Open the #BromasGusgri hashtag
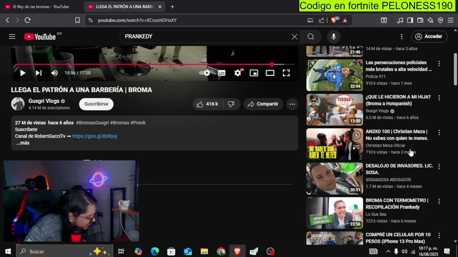458x257 pixels. click(x=92, y=122)
